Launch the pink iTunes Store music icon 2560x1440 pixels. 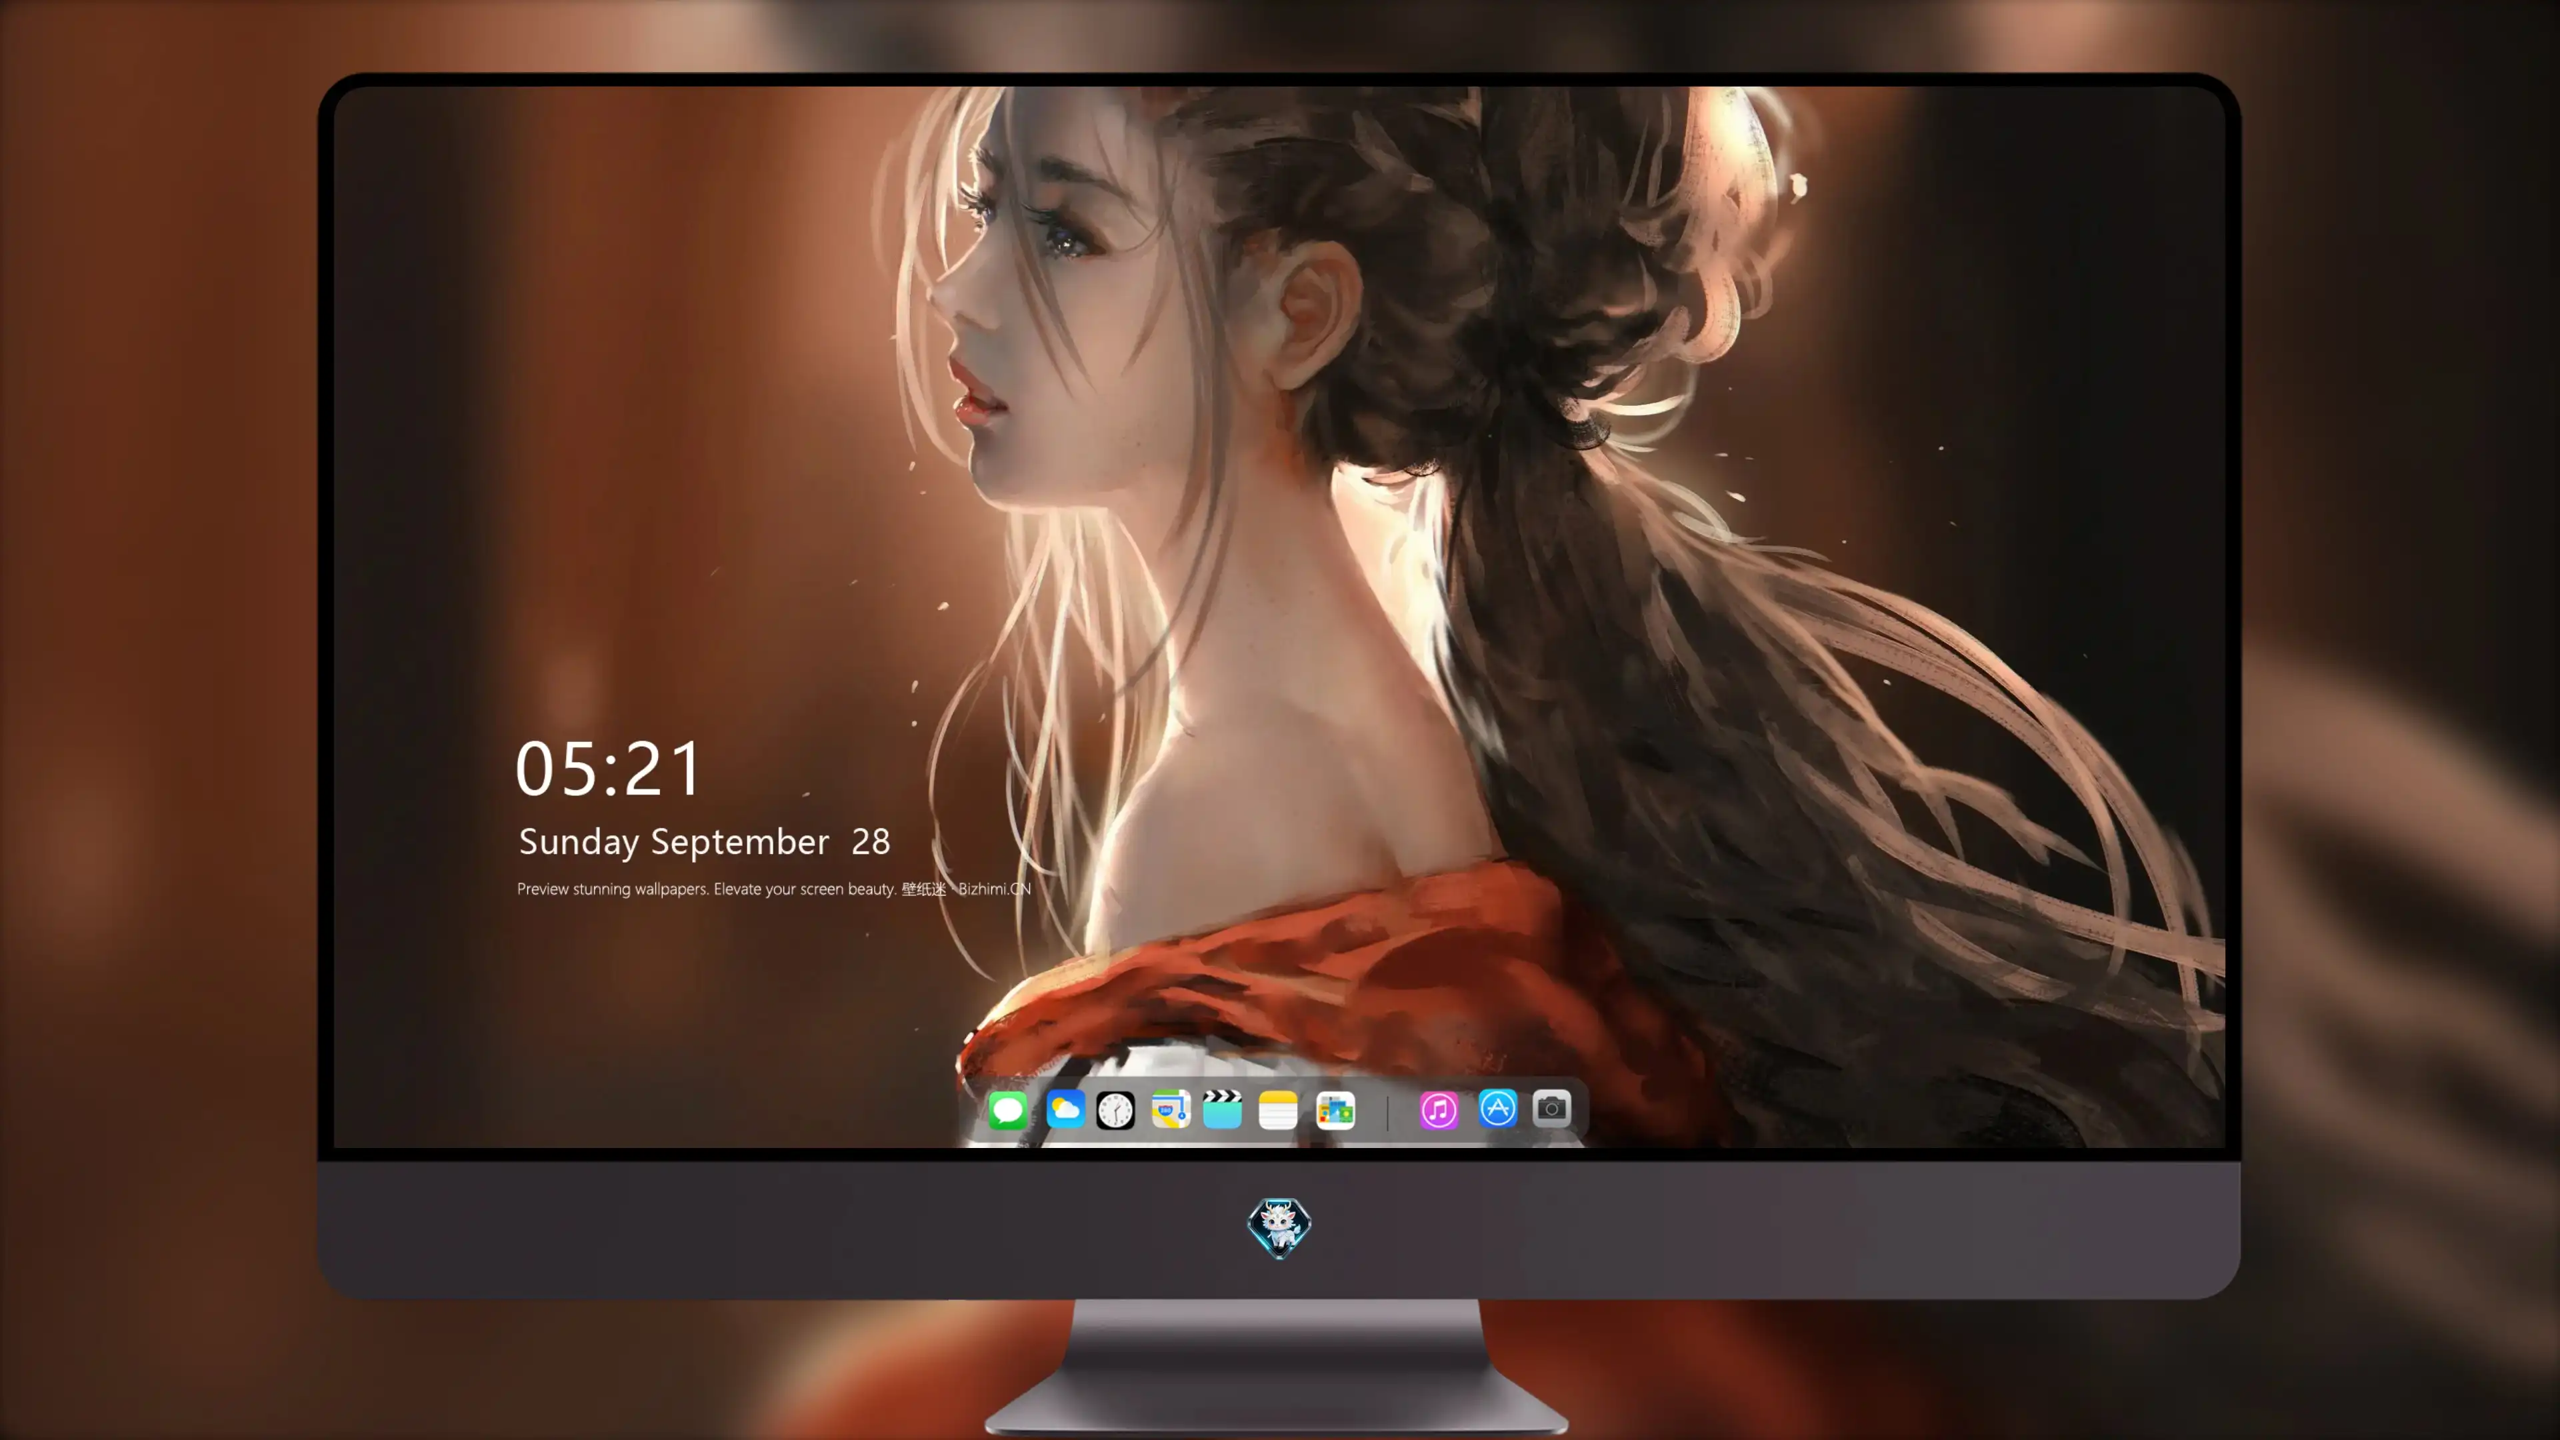(1439, 1109)
